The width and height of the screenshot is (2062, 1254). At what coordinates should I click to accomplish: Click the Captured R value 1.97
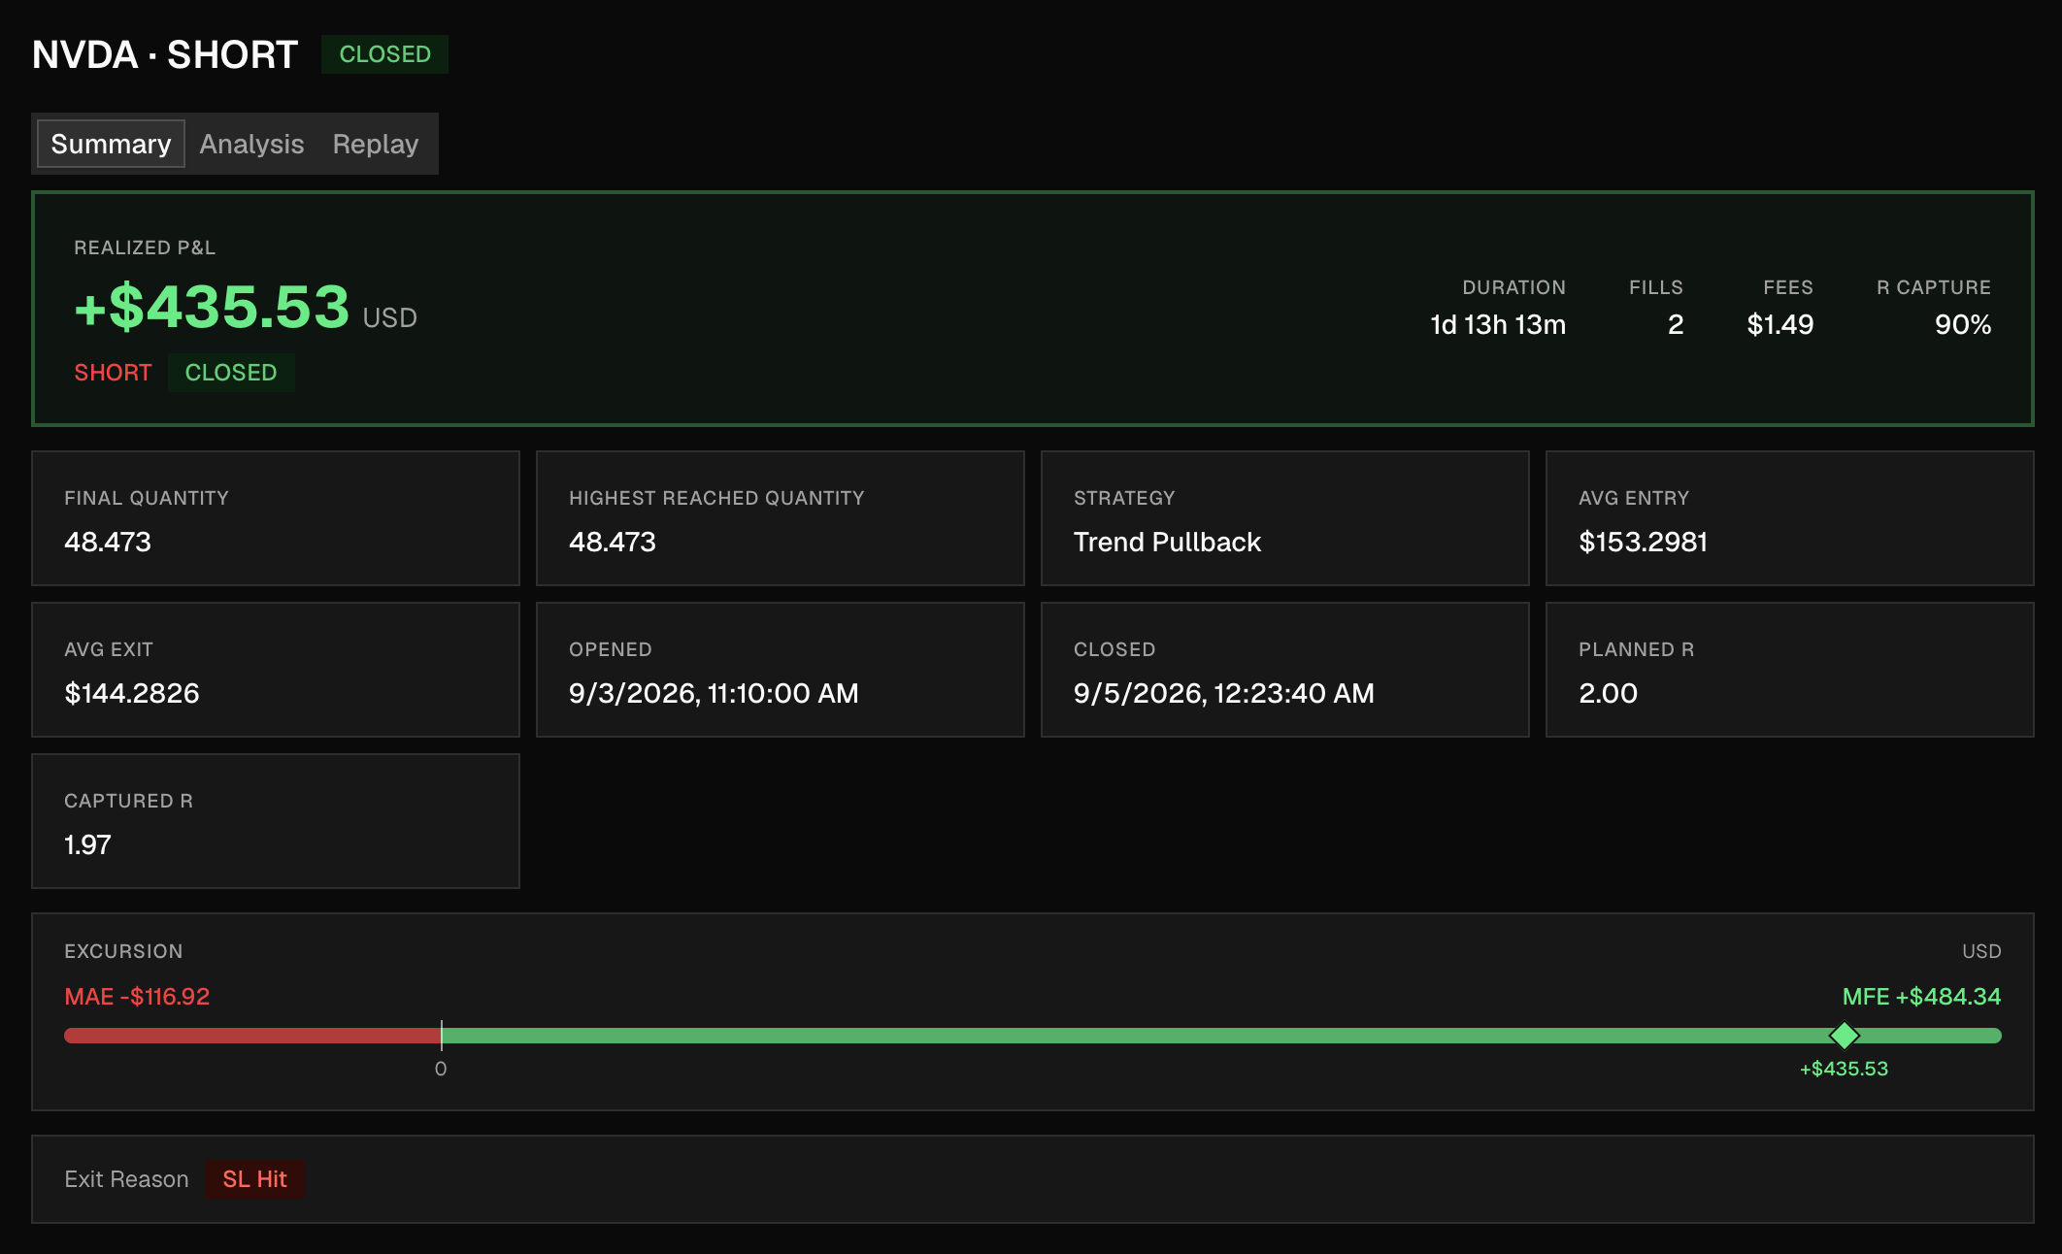[87, 844]
